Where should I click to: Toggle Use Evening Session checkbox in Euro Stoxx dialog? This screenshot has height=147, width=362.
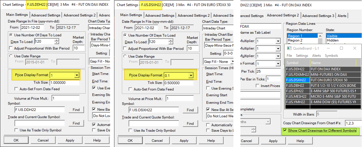(x=208, y=88)
